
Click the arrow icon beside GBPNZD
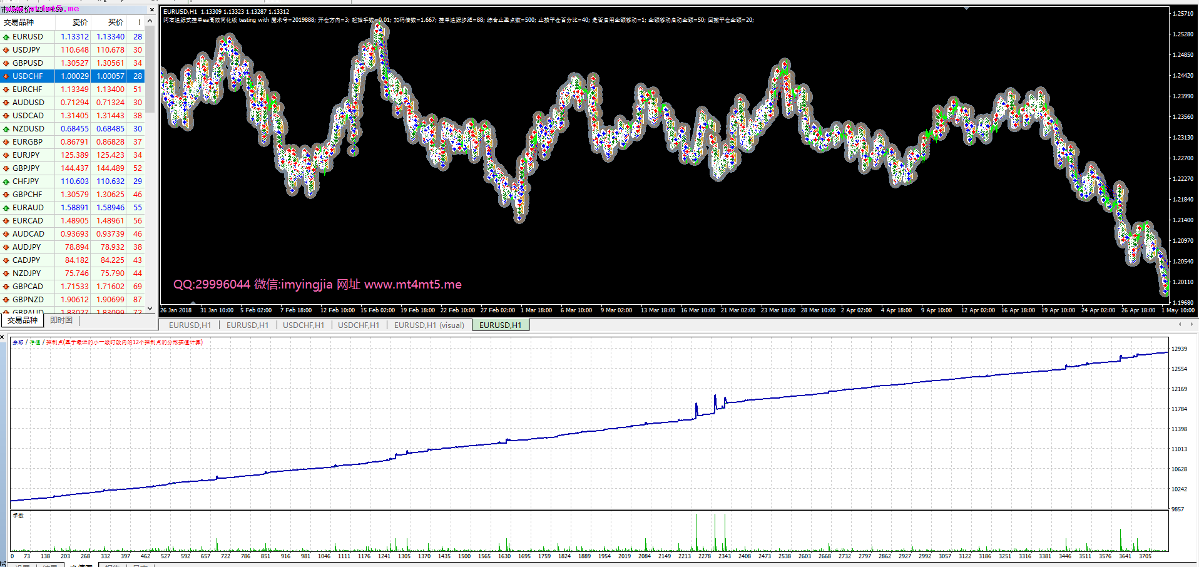coord(6,300)
